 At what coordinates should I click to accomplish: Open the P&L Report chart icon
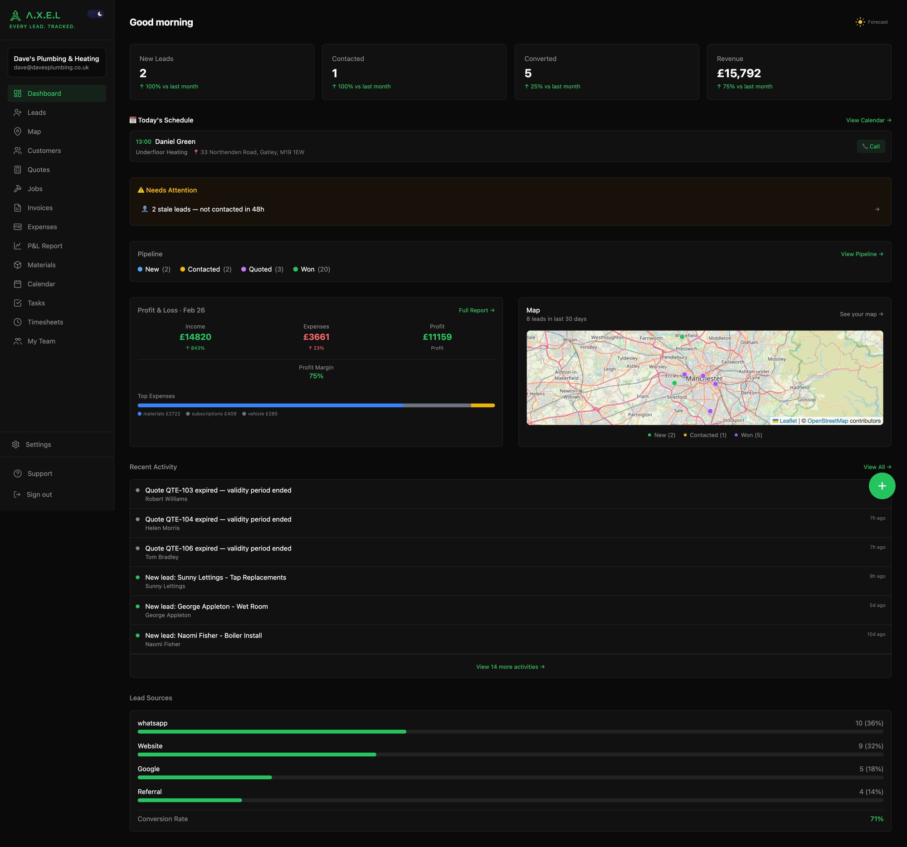18,245
